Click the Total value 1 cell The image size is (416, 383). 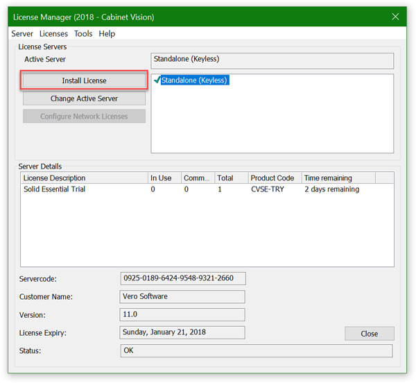[220, 189]
